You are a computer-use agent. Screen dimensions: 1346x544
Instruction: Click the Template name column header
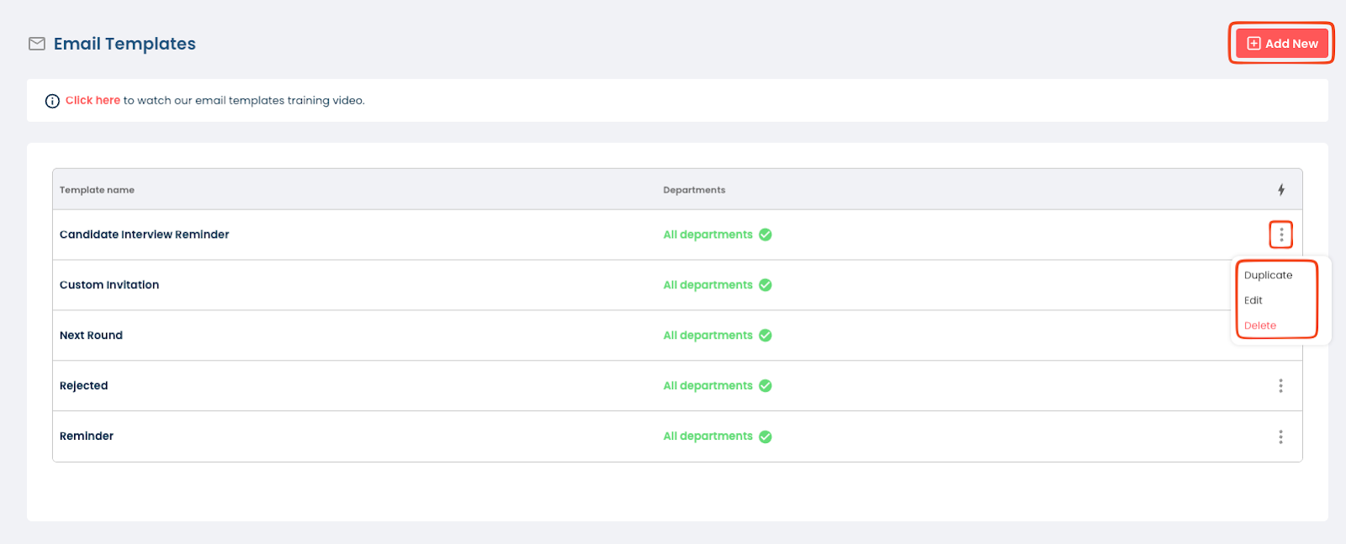click(97, 190)
